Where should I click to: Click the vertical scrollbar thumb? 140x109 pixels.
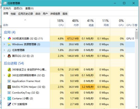(x=137, y=35)
